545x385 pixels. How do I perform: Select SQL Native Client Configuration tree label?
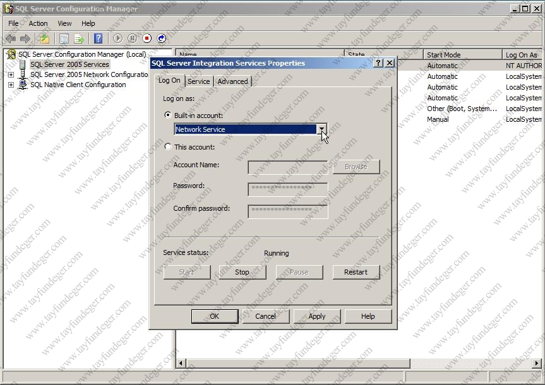[78, 85]
